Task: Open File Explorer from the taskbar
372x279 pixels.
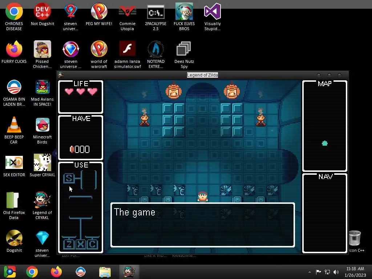Action: point(105,272)
